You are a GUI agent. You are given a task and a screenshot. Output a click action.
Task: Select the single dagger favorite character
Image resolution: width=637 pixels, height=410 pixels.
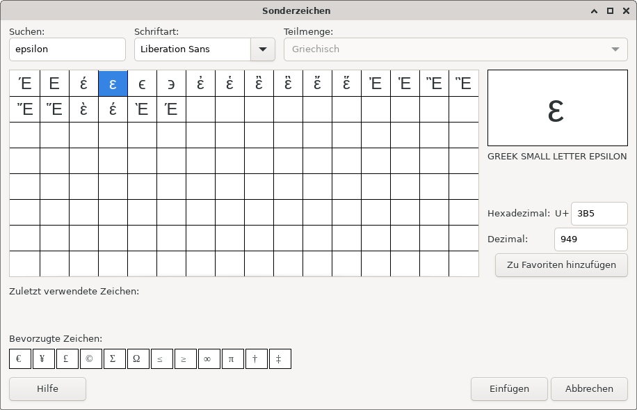click(x=257, y=358)
